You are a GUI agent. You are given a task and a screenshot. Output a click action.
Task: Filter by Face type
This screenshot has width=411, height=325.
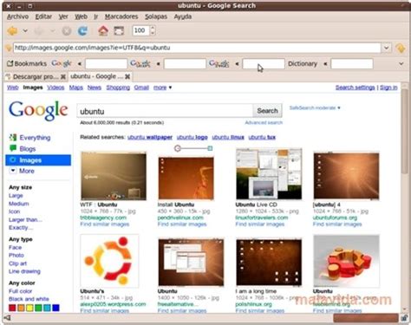(15, 248)
